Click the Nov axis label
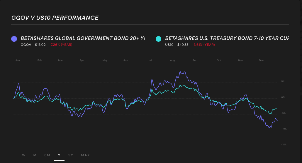The image size is (302, 163). 240,61
